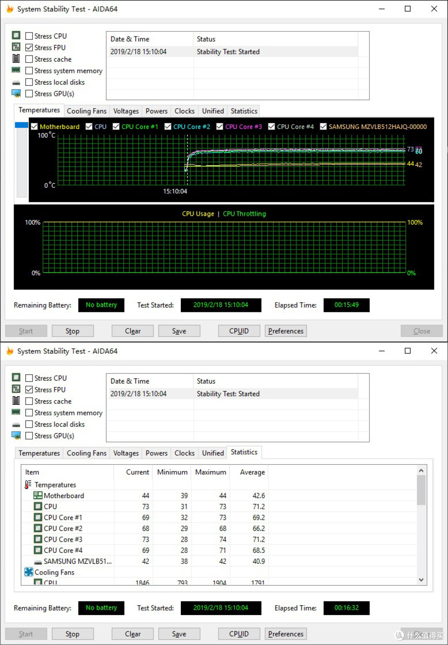Viewport: 448px width, 645px height.
Task: Click the scroll up arrow in the statistics list
Action: (x=421, y=470)
